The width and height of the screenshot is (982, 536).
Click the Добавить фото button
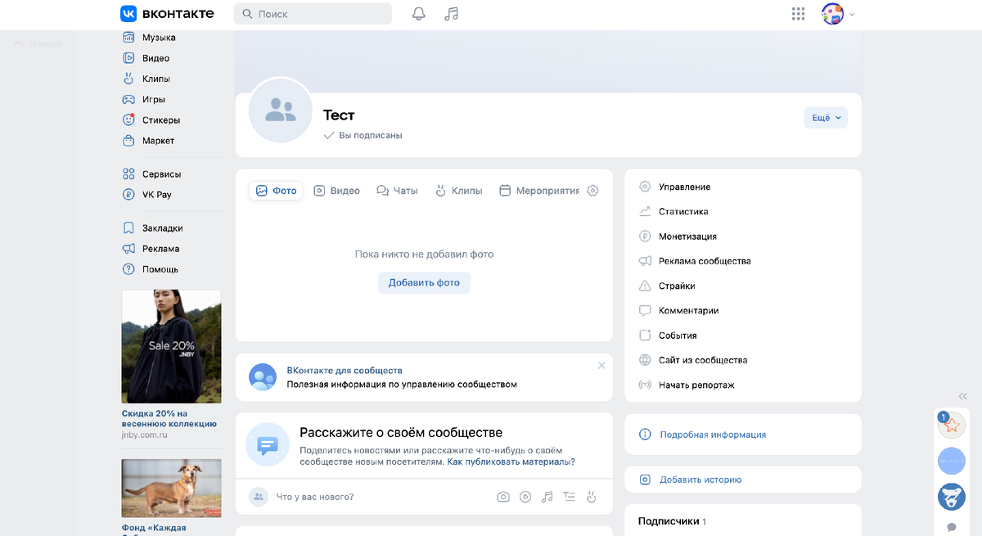click(424, 282)
